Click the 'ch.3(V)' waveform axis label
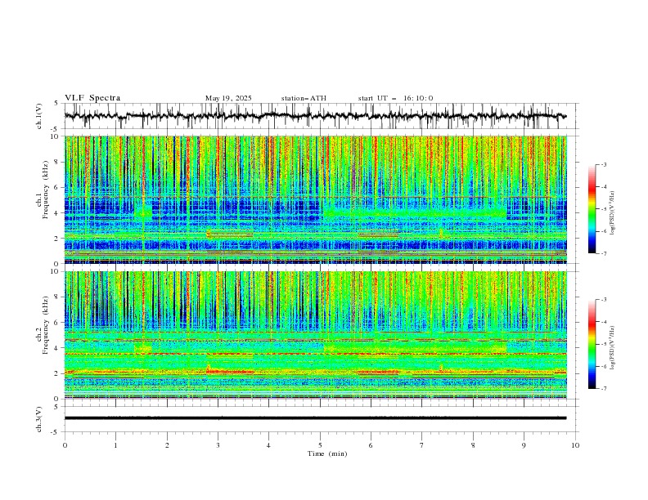The image size is (648, 500). click(39, 419)
